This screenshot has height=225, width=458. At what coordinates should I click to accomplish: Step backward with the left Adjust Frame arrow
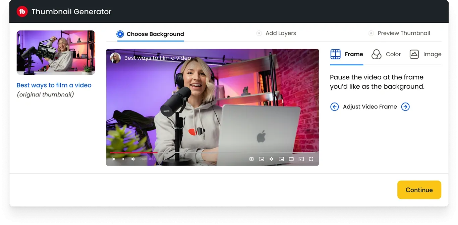click(x=334, y=106)
